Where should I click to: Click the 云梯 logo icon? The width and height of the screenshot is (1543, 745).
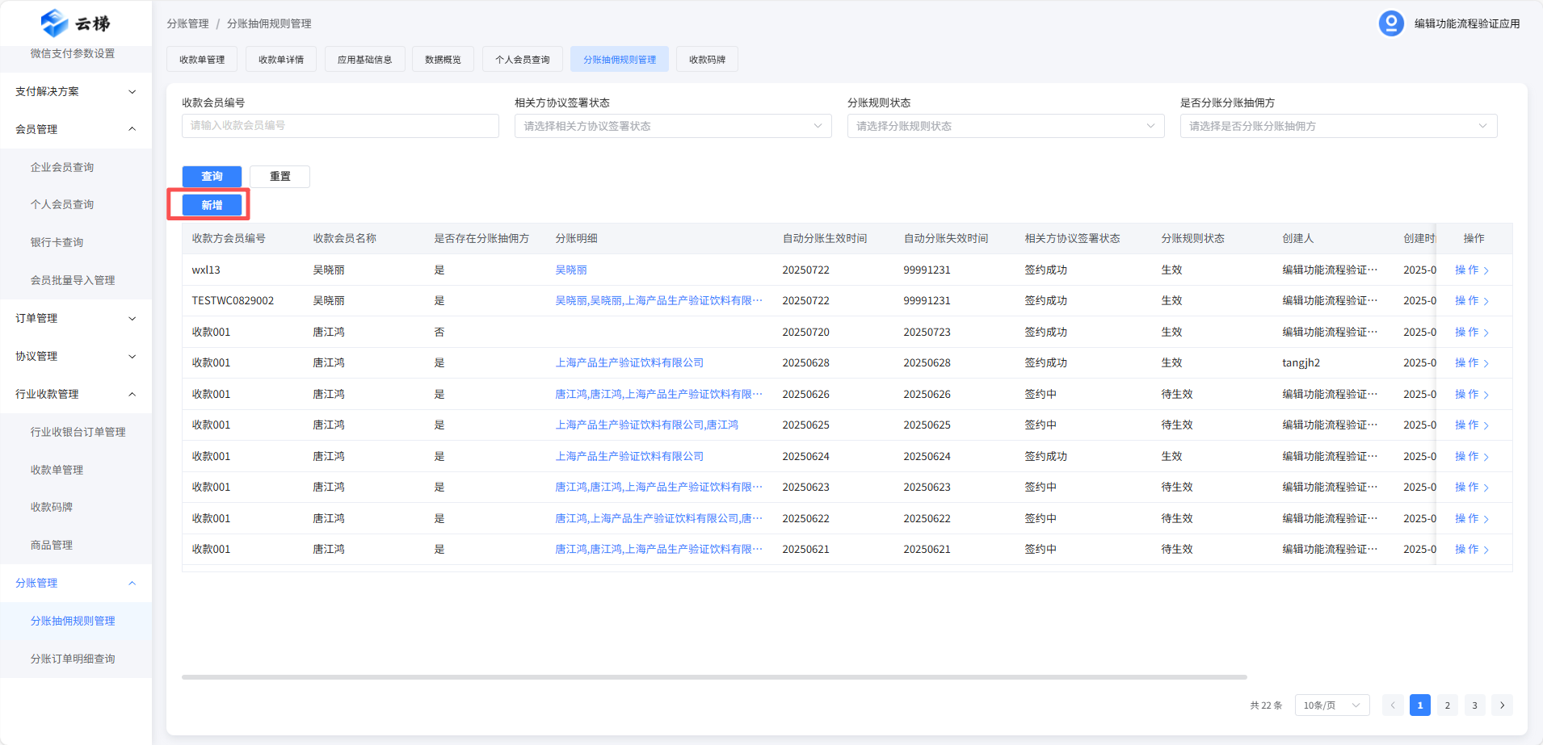54,23
